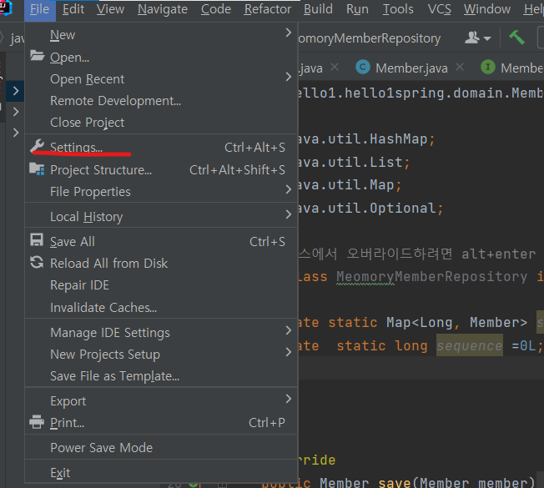Expand the third project tree chevron

point(16,133)
